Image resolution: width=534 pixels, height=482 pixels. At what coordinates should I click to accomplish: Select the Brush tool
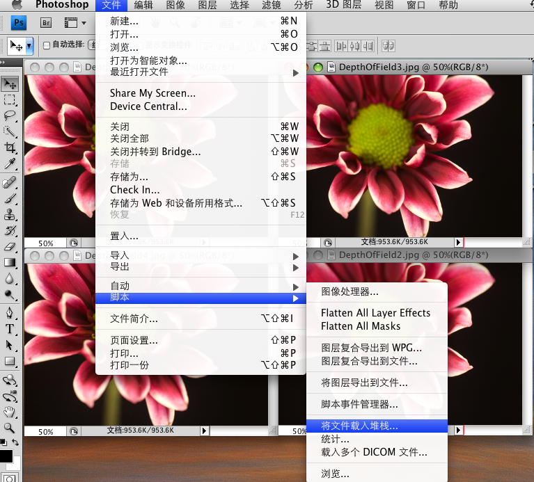(x=10, y=199)
